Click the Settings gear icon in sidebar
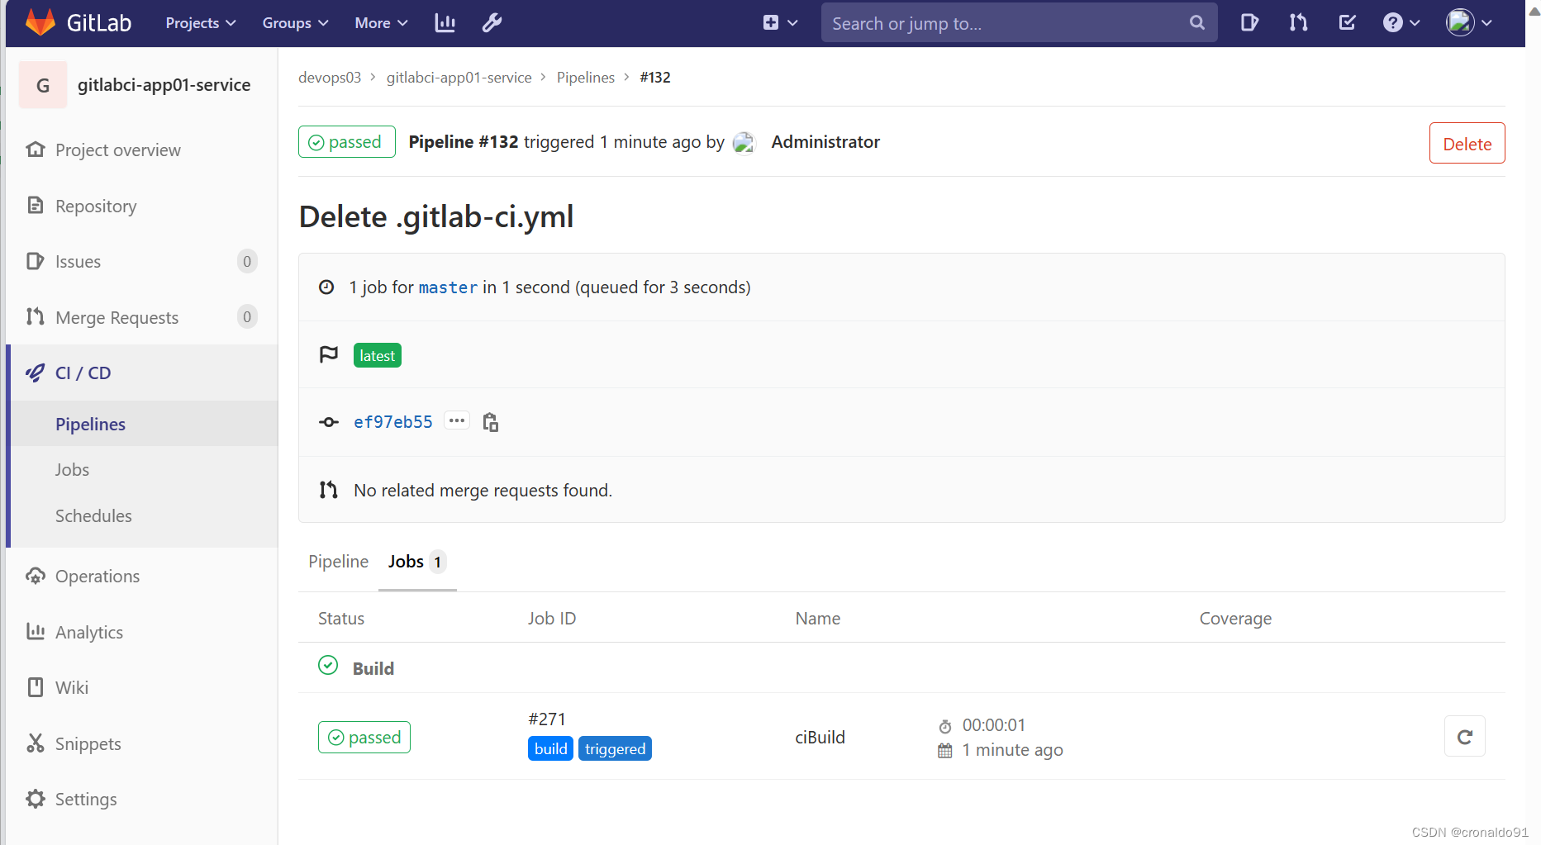 click(36, 799)
